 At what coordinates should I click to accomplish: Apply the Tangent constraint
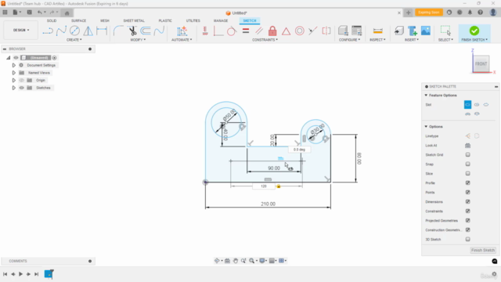232,31
